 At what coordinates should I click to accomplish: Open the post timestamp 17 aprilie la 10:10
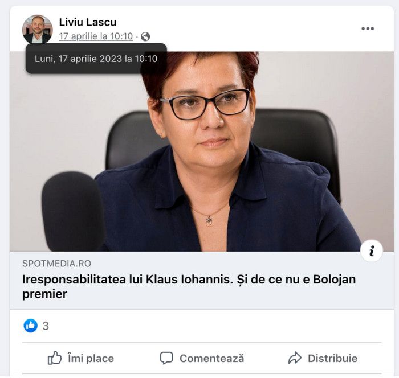pos(96,36)
